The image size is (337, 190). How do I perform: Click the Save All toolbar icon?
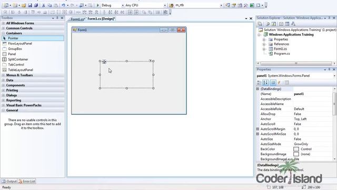click(36, 5)
